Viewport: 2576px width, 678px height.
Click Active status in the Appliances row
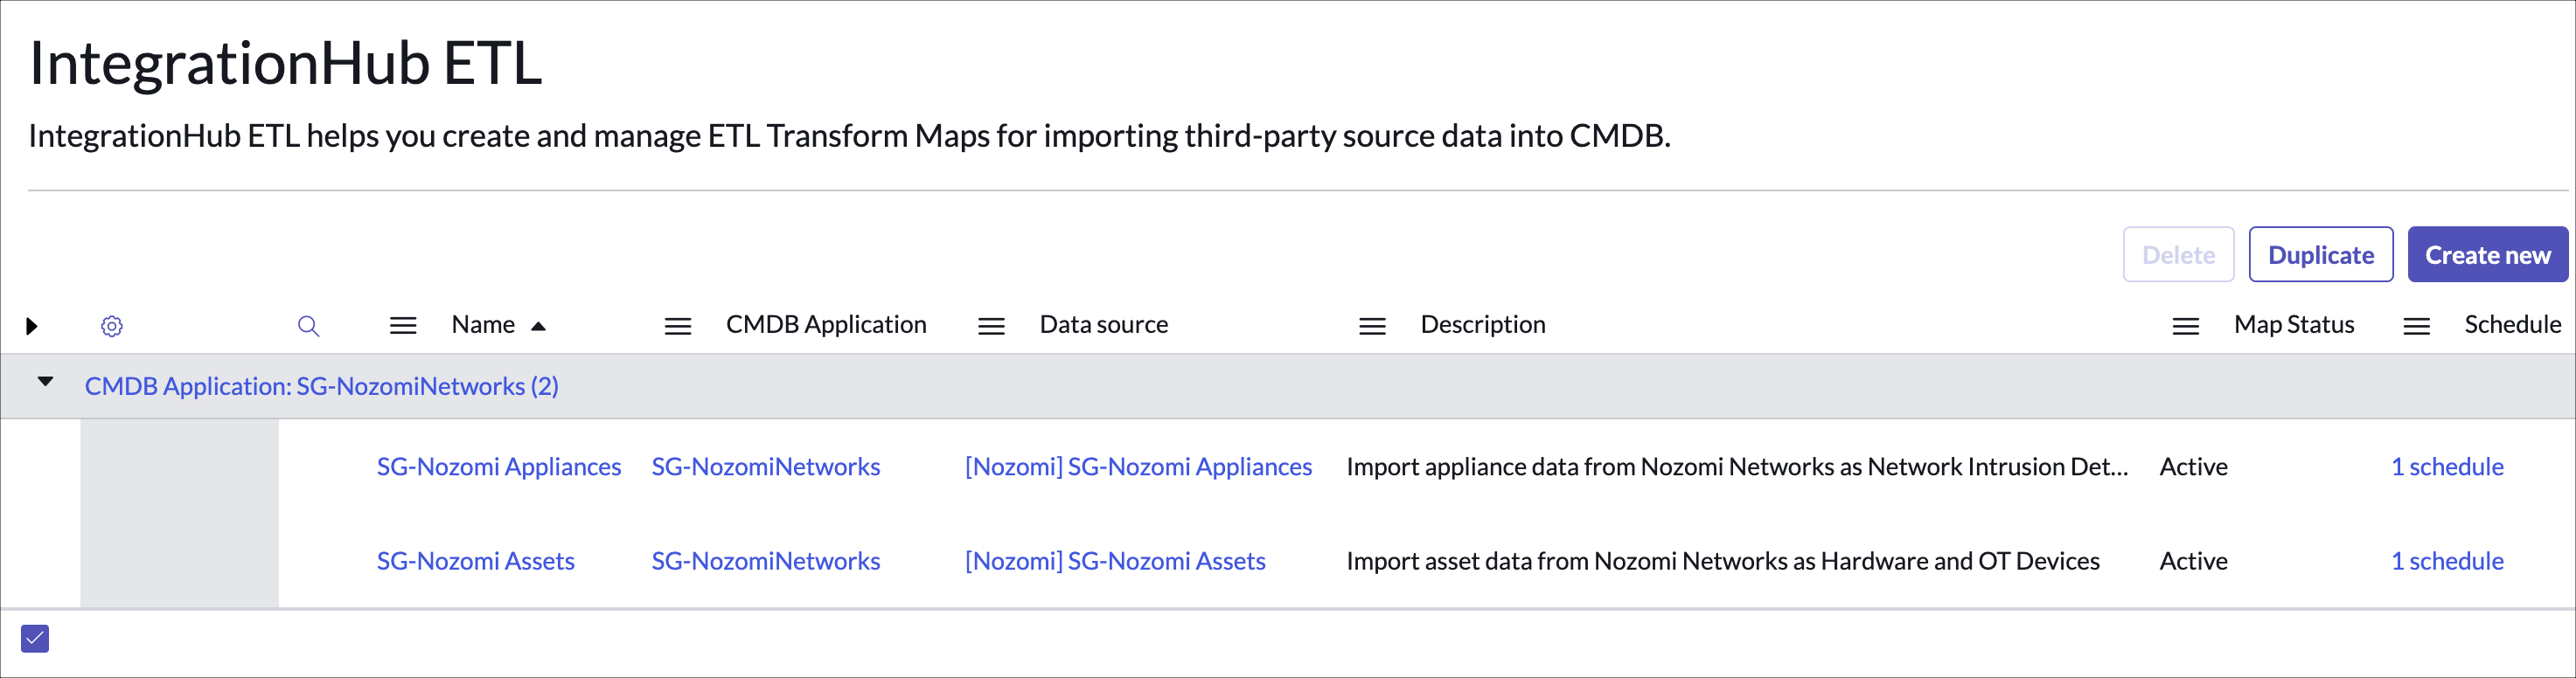click(2193, 467)
